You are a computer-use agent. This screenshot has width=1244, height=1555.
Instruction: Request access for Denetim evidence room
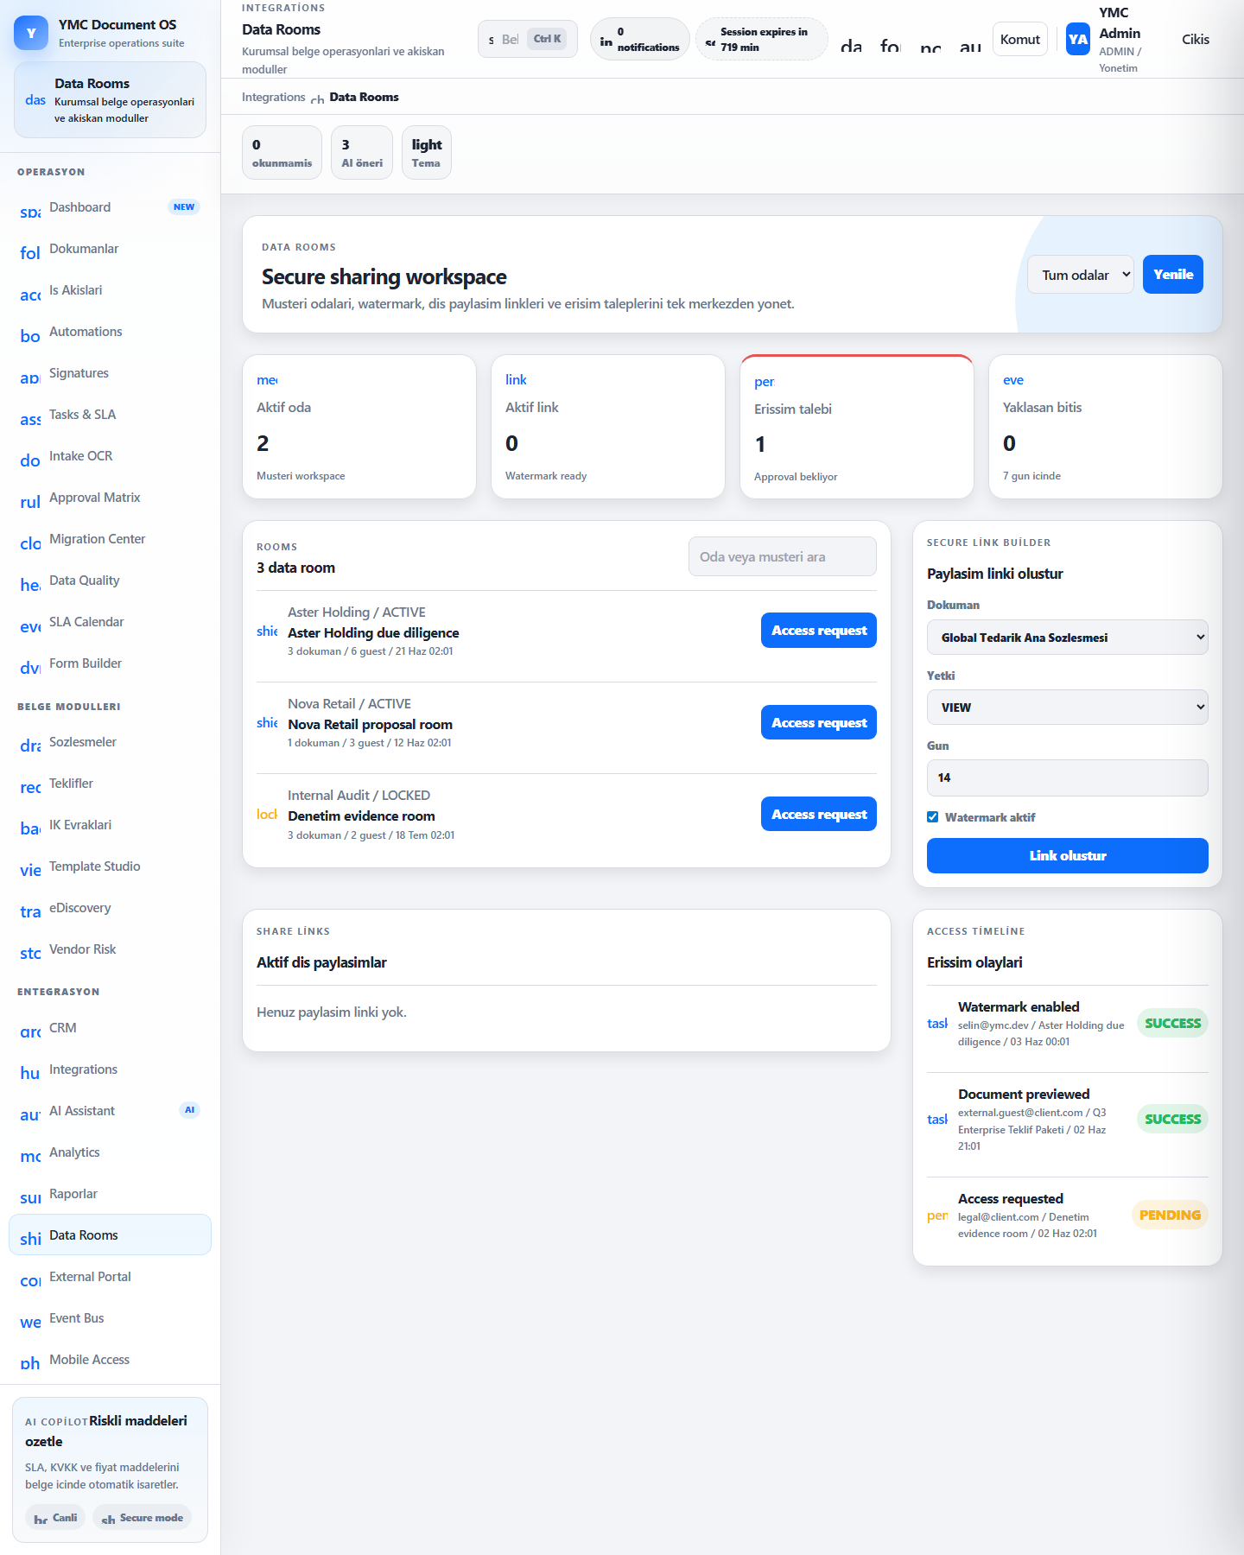point(819,814)
